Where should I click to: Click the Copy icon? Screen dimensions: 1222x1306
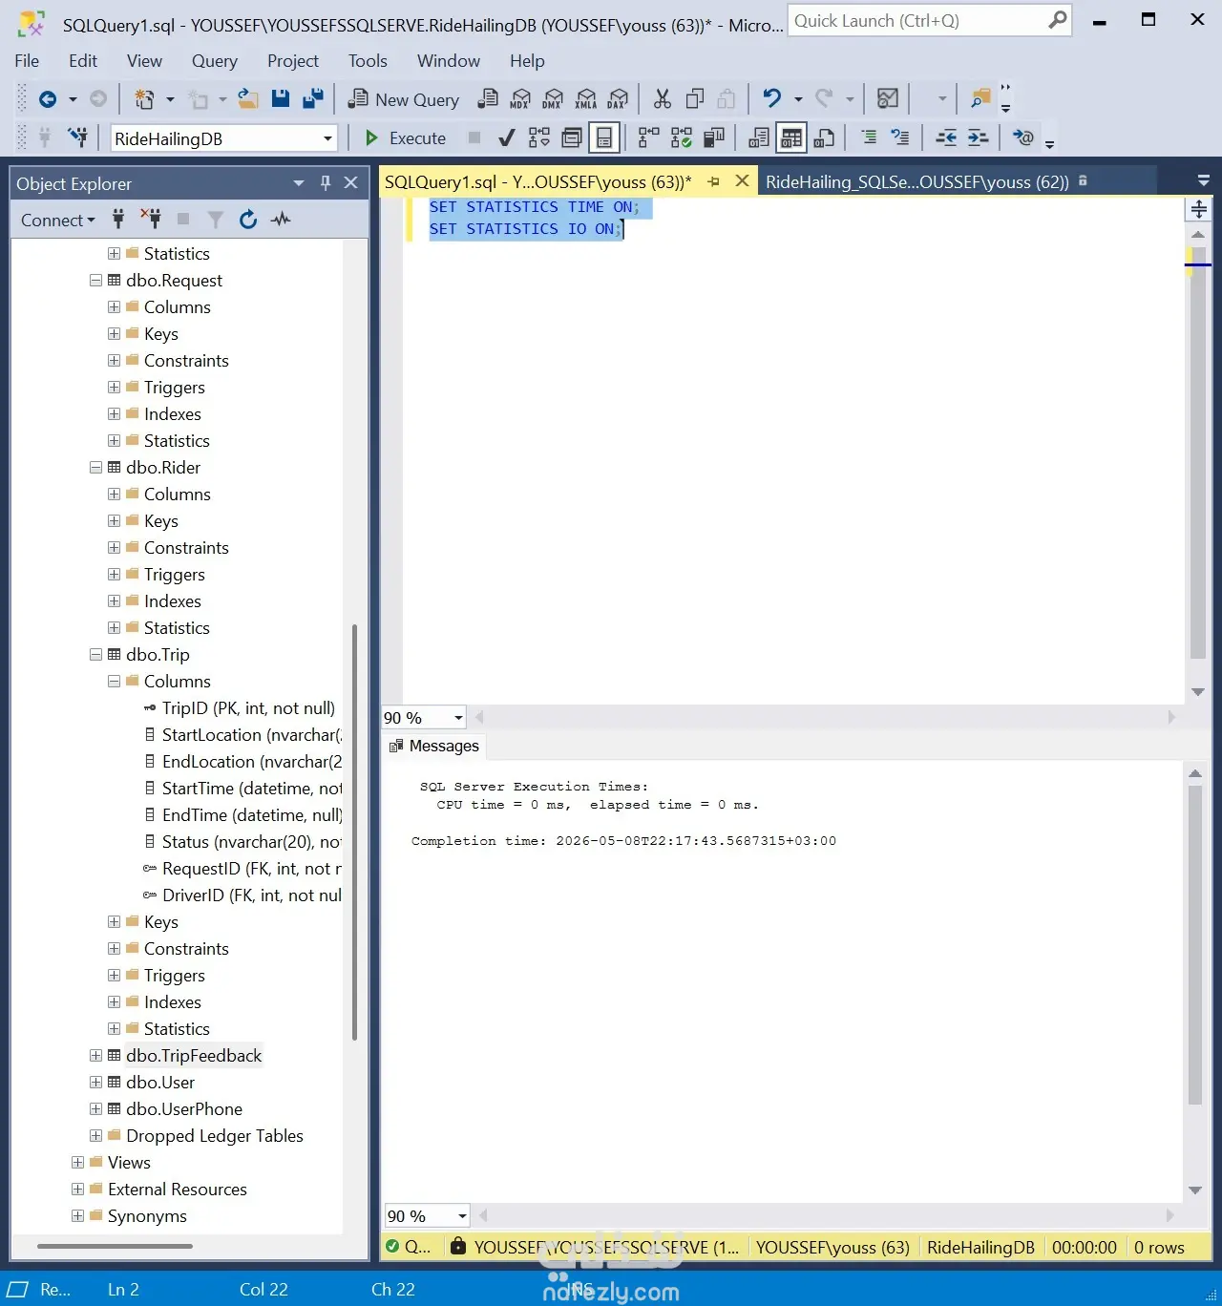pos(695,98)
